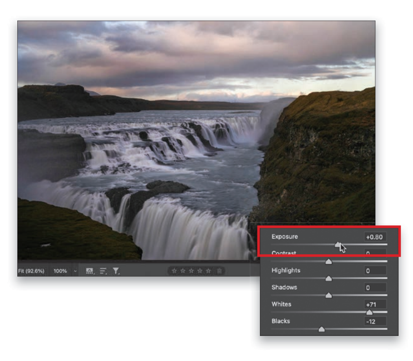Click the funnel filter icon
The image size is (413, 361).
[116, 271]
